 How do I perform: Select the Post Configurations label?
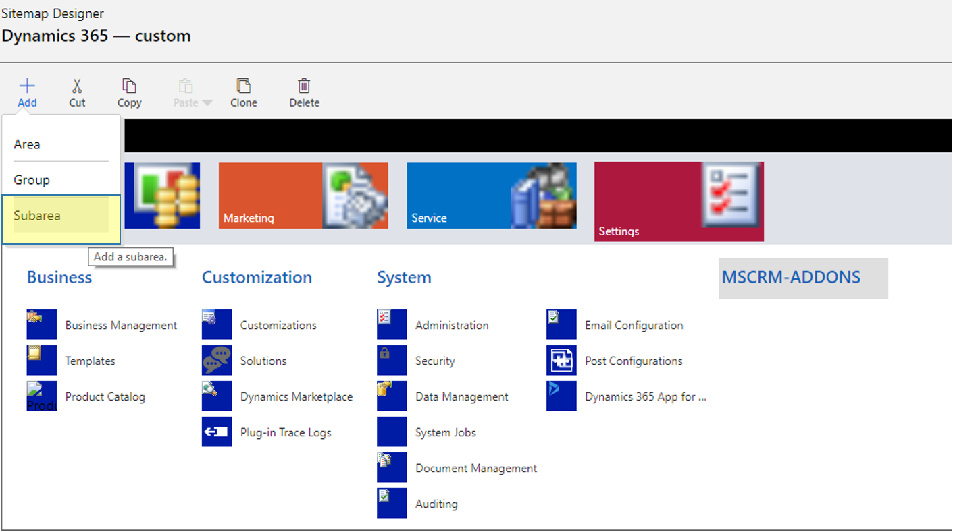[x=634, y=361]
